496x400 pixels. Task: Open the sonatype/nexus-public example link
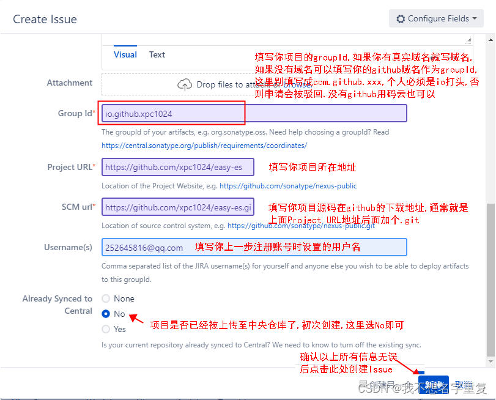pyautogui.click(x=288, y=186)
